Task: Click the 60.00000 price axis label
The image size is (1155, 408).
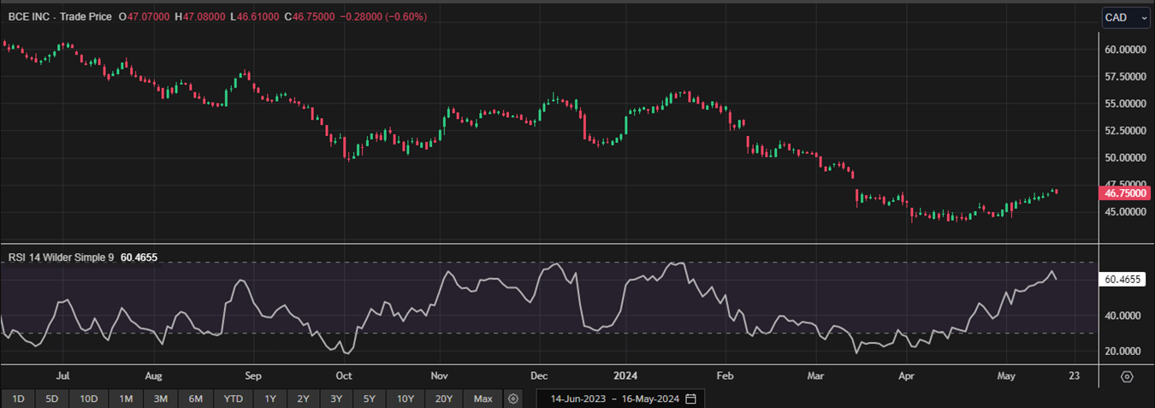Action: pos(1125,50)
